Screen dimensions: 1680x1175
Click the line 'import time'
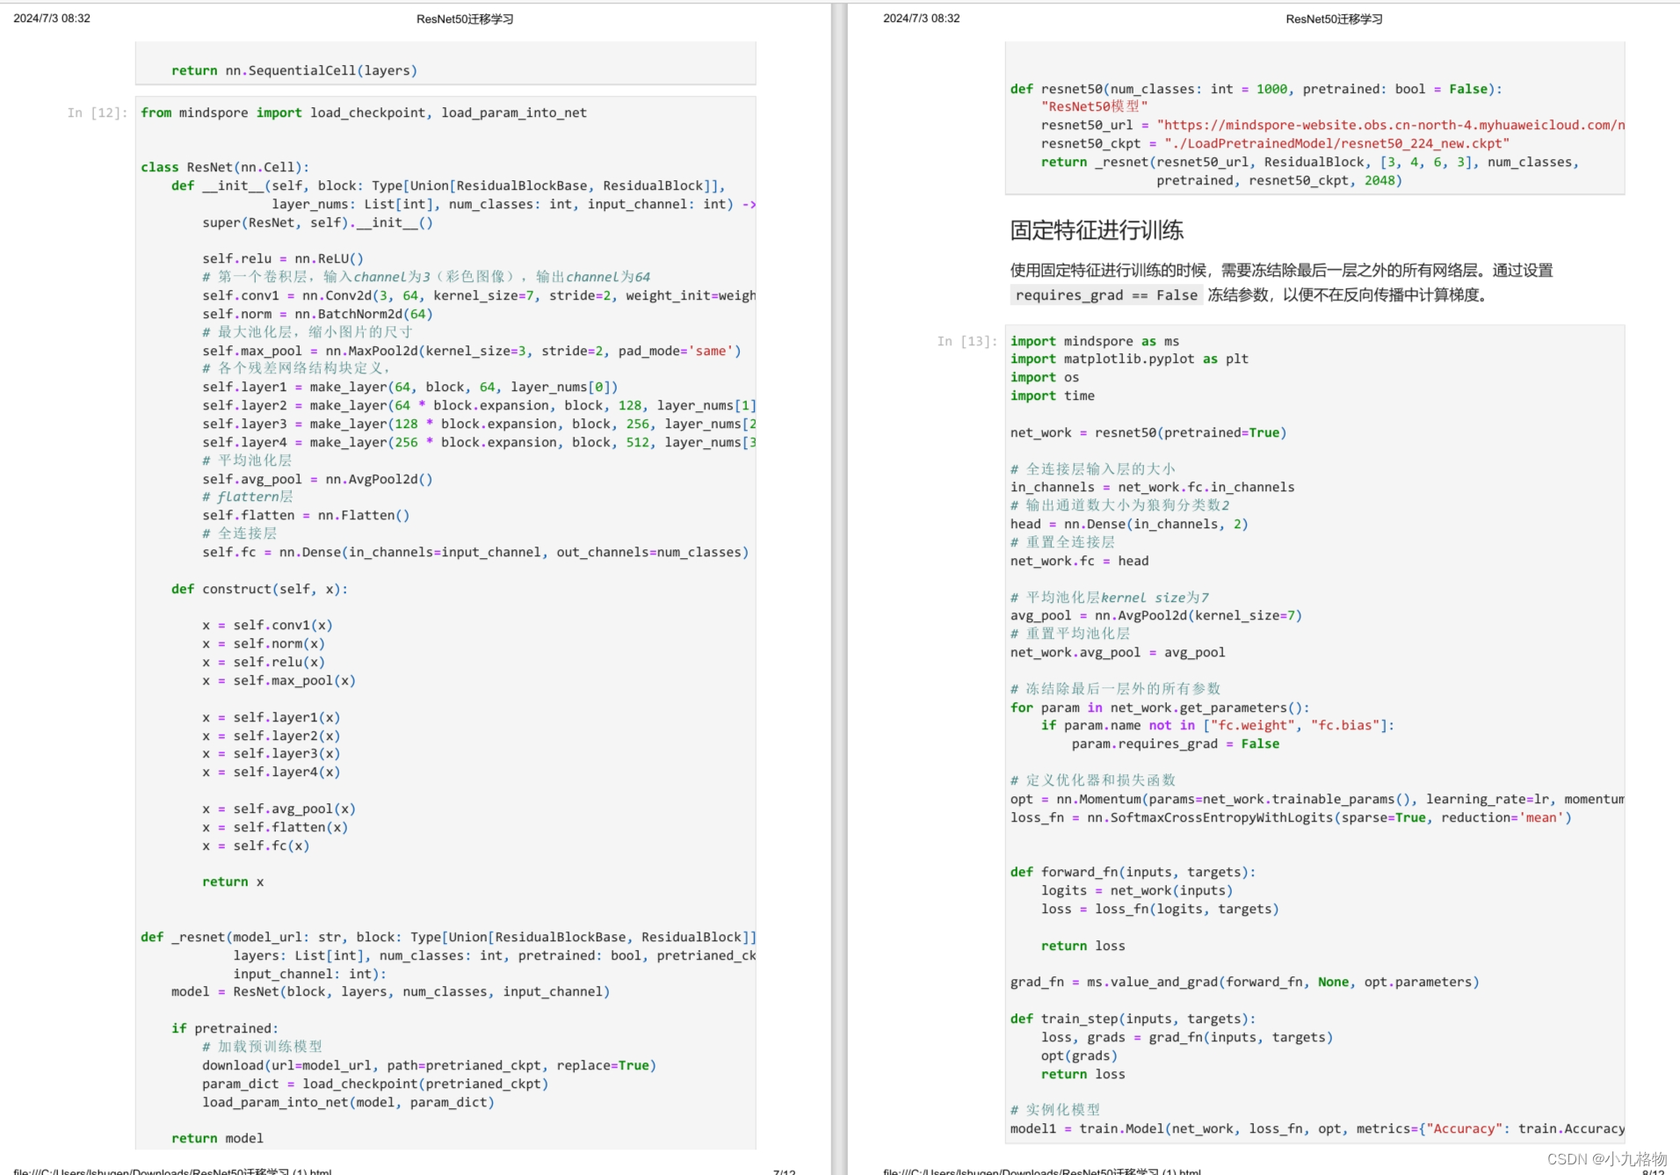(x=1053, y=395)
